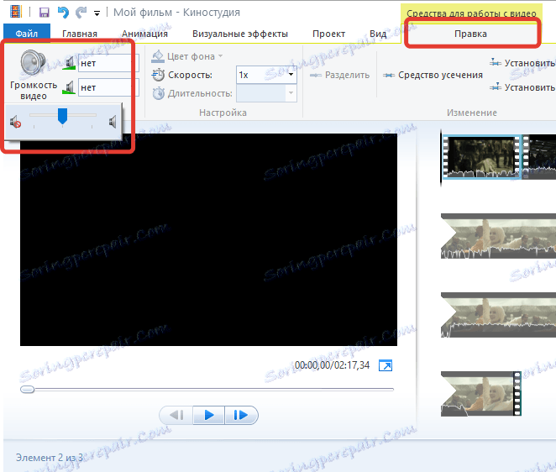Play the video preview

click(209, 415)
